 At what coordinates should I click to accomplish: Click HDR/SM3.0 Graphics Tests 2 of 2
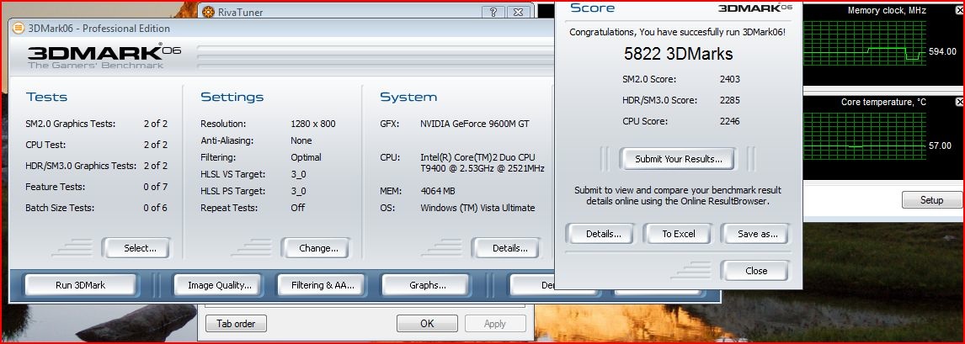(155, 165)
